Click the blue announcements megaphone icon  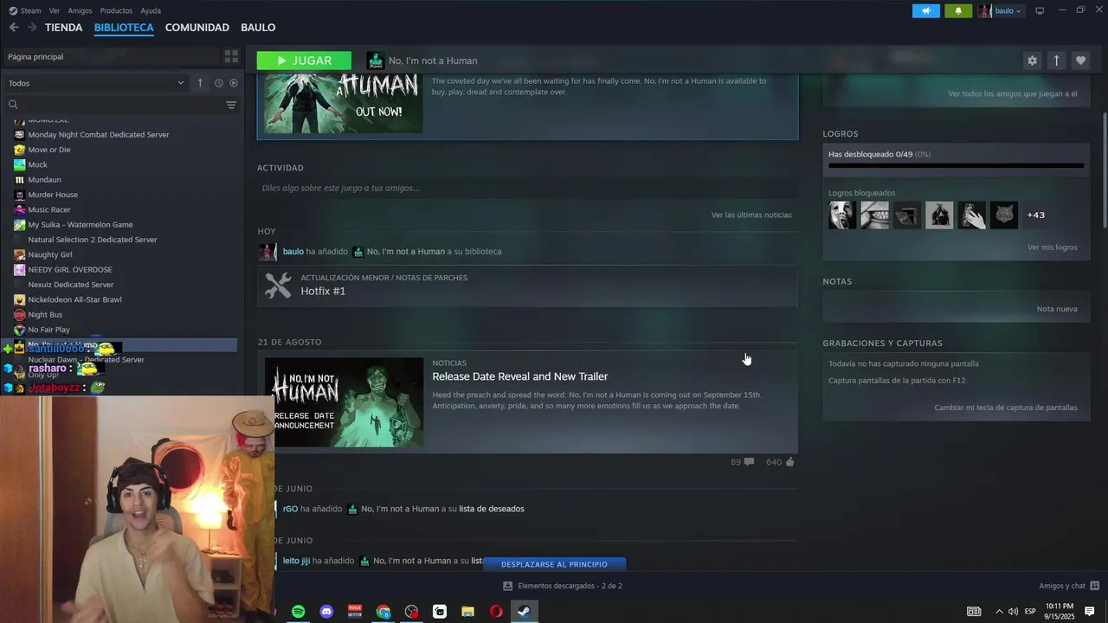pyautogui.click(x=925, y=10)
